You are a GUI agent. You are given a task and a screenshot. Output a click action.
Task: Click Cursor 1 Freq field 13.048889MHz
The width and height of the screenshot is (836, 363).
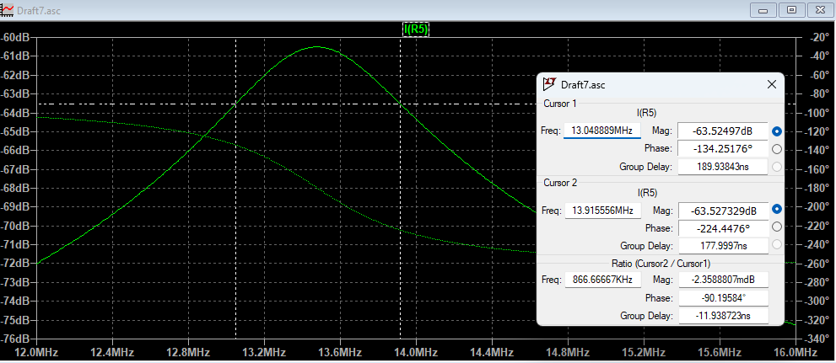602,131
